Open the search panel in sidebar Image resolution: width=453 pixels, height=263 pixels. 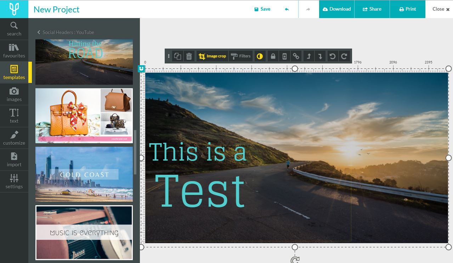[14, 29]
